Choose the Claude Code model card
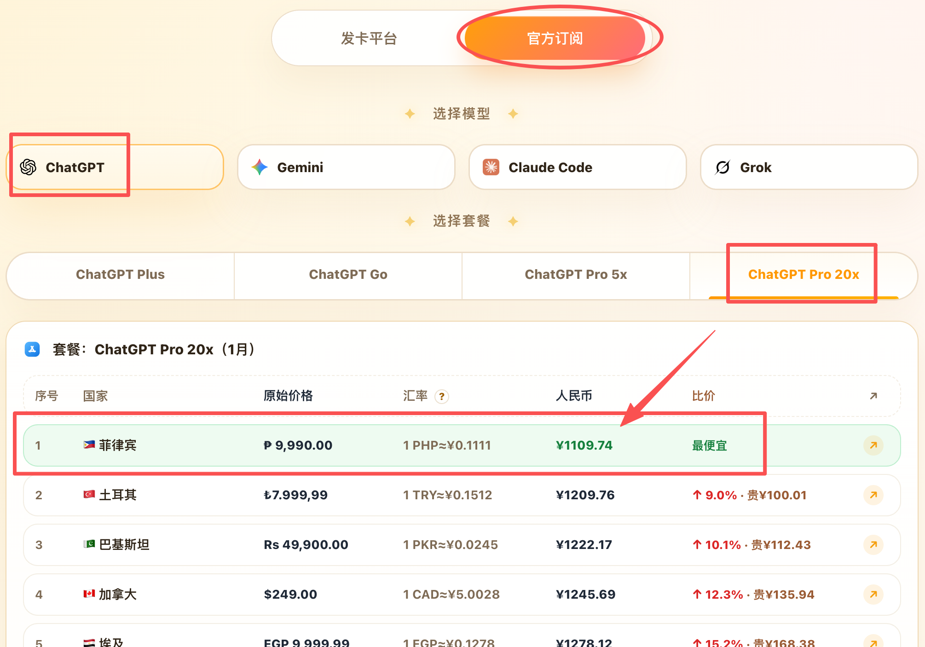This screenshot has width=925, height=647. pyautogui.click(x=578, y=167)
